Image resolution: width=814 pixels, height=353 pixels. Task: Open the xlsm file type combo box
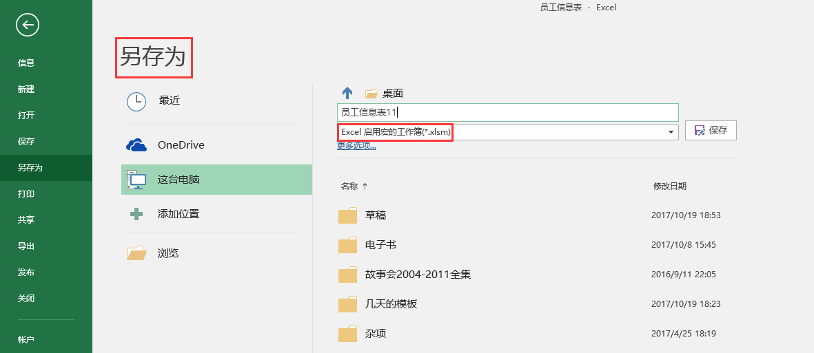click(x=508, y=132)
